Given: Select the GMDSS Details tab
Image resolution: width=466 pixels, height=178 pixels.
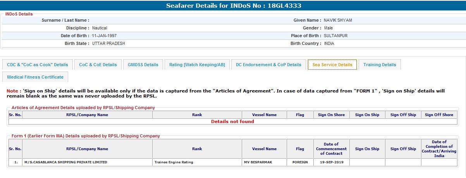Looking at the screenshot, I should (143, 65).
